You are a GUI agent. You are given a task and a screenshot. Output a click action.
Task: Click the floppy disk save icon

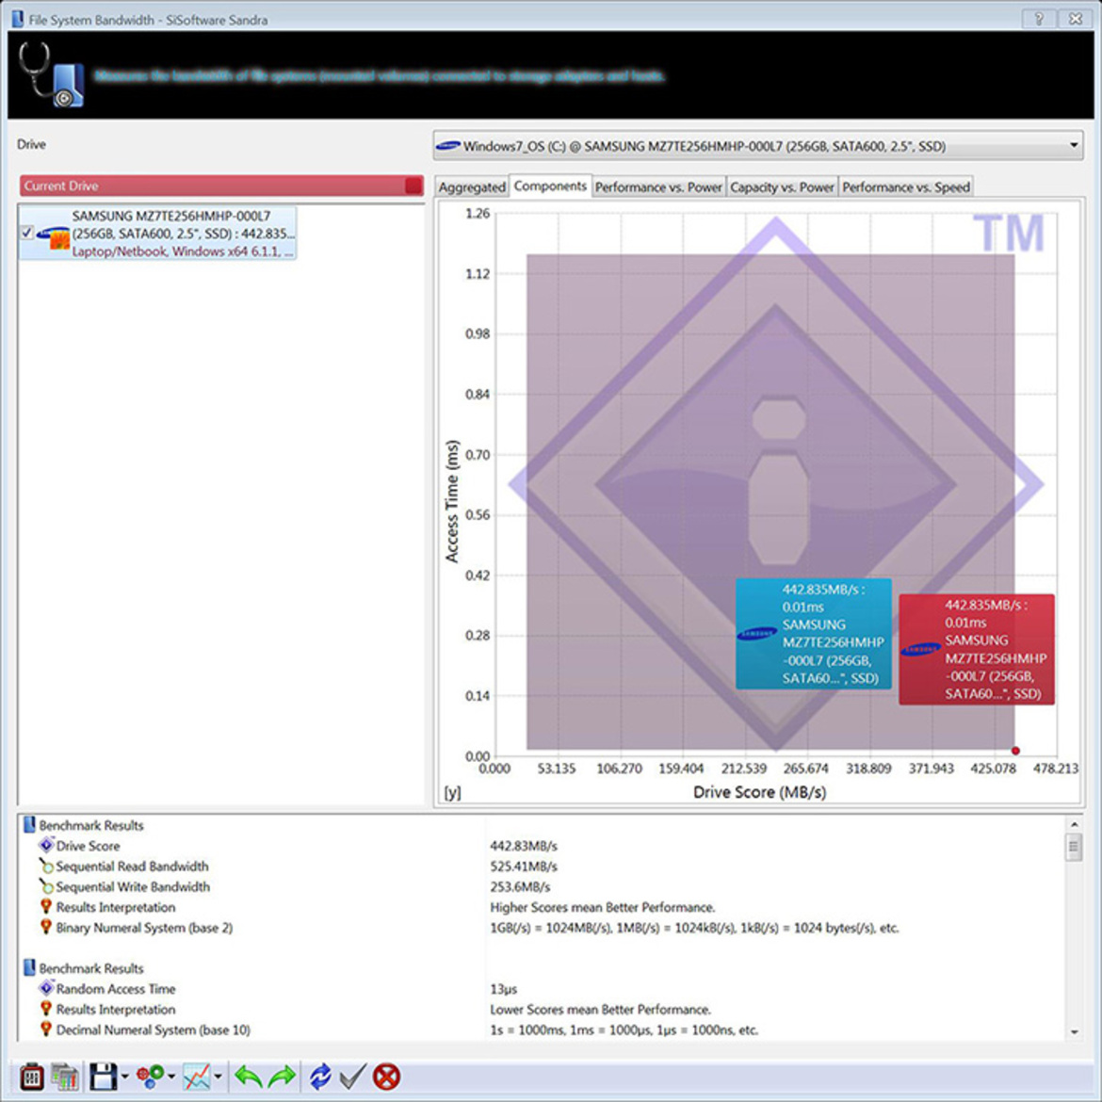(104, 1077)
